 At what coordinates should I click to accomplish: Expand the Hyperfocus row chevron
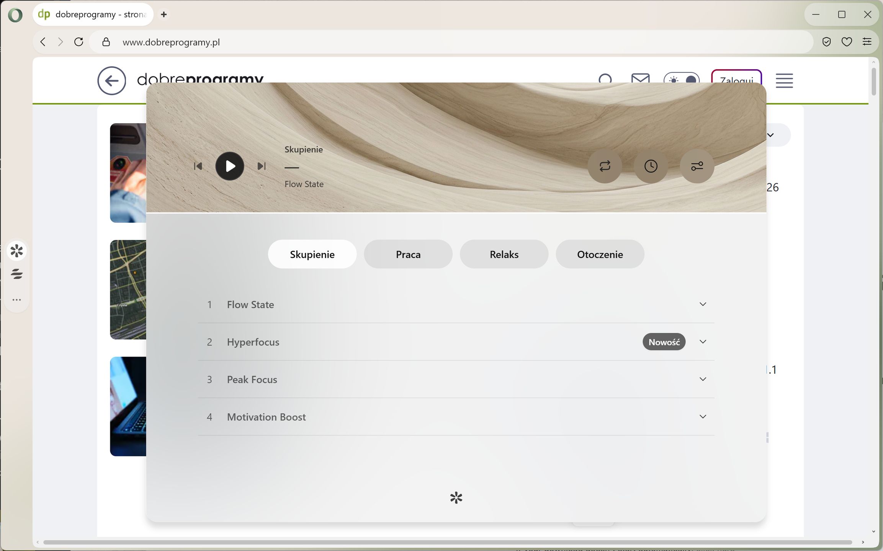coord(703,342)
